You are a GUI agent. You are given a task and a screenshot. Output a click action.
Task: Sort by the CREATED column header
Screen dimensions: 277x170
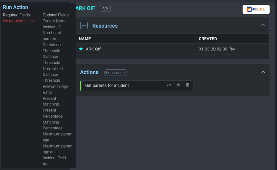click(208, 39)
